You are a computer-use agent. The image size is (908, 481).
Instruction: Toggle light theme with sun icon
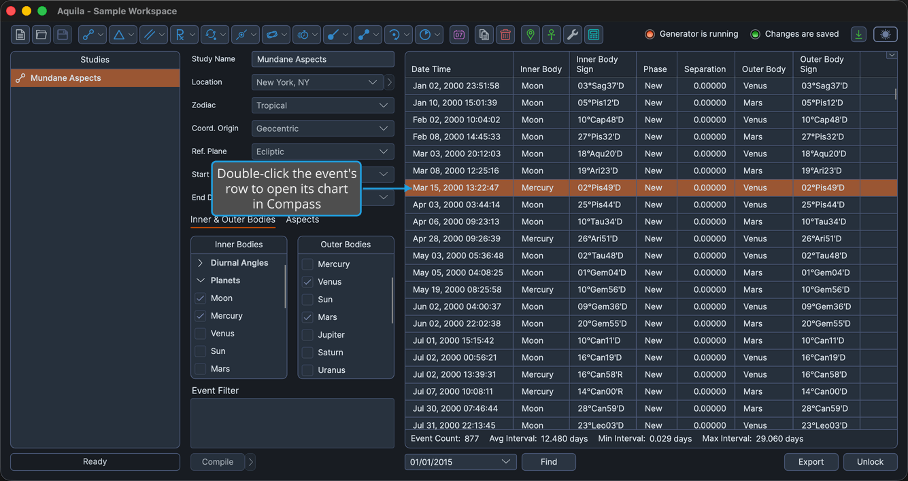click(x=885, y=35)
